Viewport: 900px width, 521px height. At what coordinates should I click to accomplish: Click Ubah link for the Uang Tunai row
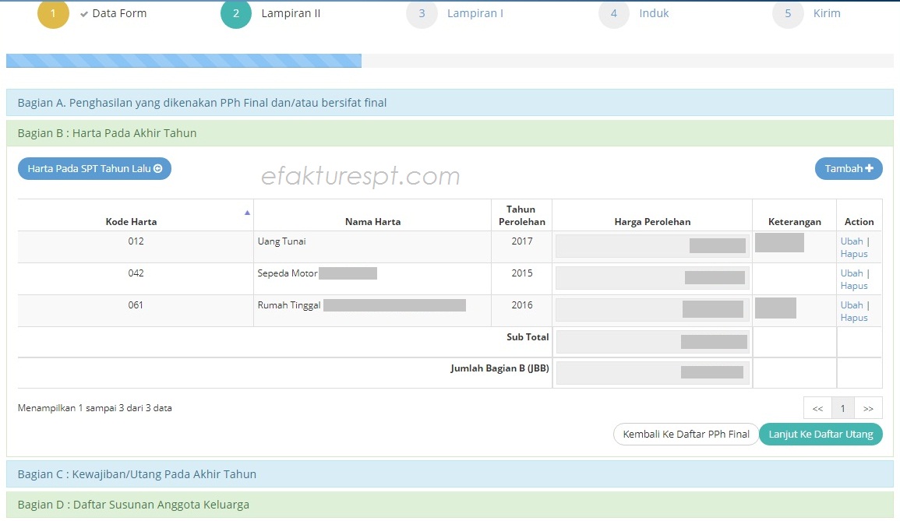pos(852,241)
